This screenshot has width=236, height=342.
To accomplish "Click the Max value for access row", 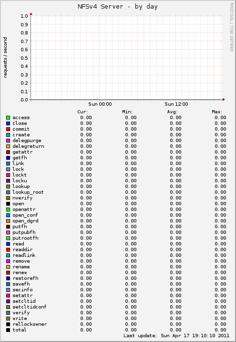I will (x=221, y=118).
